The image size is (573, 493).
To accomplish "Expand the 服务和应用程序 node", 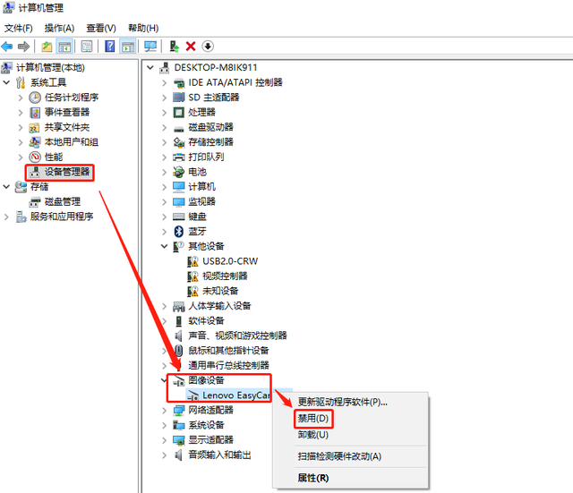I will click(6, 217).
